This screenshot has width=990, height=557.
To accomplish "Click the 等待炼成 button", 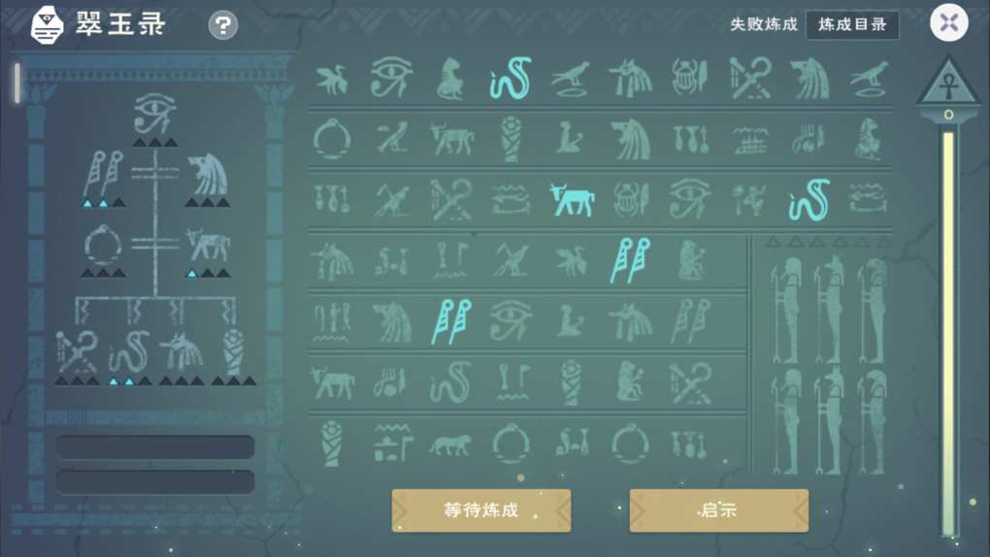I will tap(481, 510).
